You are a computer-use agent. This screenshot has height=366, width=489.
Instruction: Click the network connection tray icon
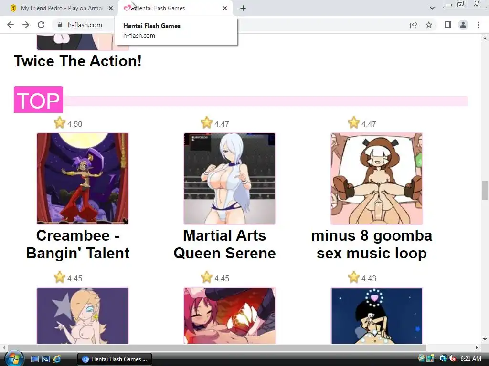443,359
